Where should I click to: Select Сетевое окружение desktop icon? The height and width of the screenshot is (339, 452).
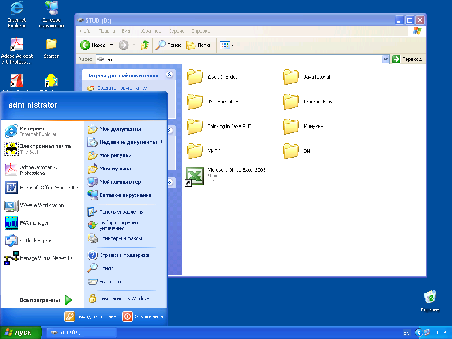pyautogui.click(x=51, y=15)
